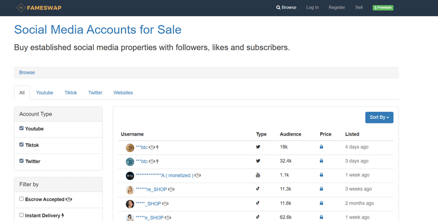Click the lock icon in the 11.6k row
438x221 pixels.
tap(321, 204)
